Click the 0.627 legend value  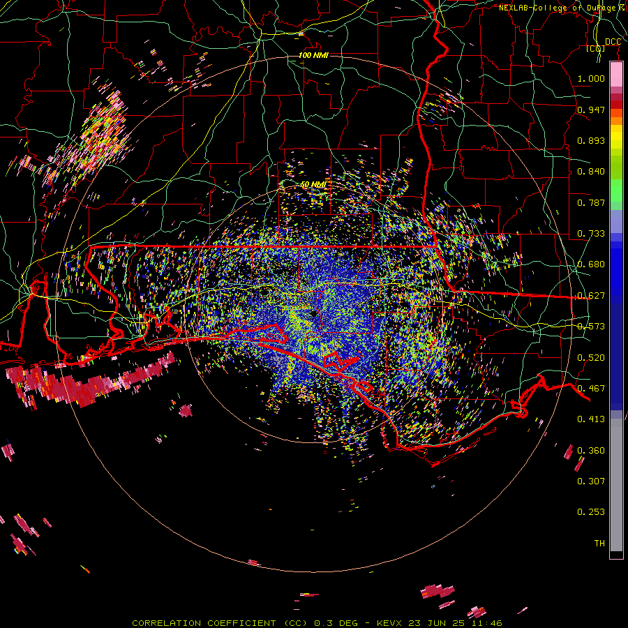591,296
